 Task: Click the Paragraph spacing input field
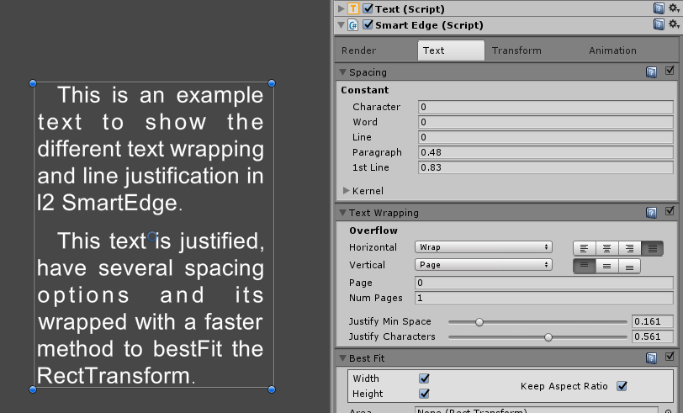tap(545, 152)
